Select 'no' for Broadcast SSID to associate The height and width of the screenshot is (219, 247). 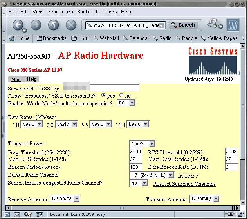[121, 95]
